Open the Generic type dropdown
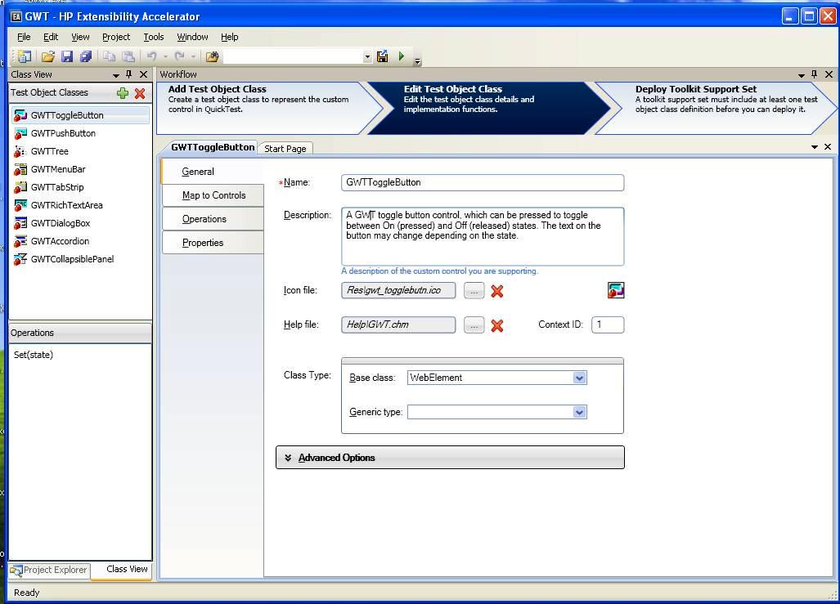 pyautogui.click(x=579, y=412)
